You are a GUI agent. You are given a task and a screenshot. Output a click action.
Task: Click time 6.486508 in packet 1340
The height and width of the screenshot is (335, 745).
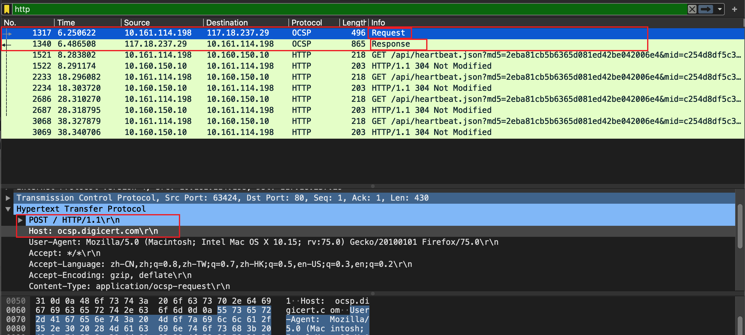click(77, 44)
